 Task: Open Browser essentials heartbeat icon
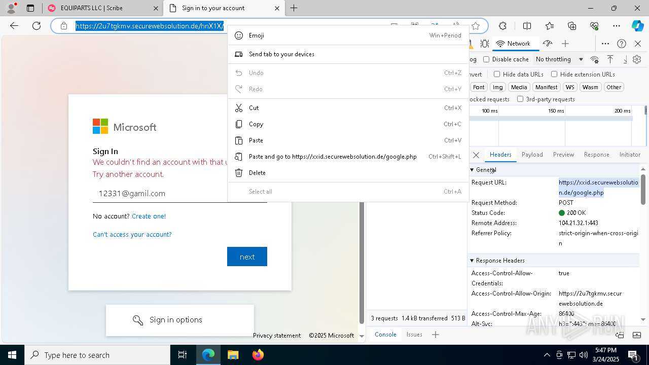point(594,26)
